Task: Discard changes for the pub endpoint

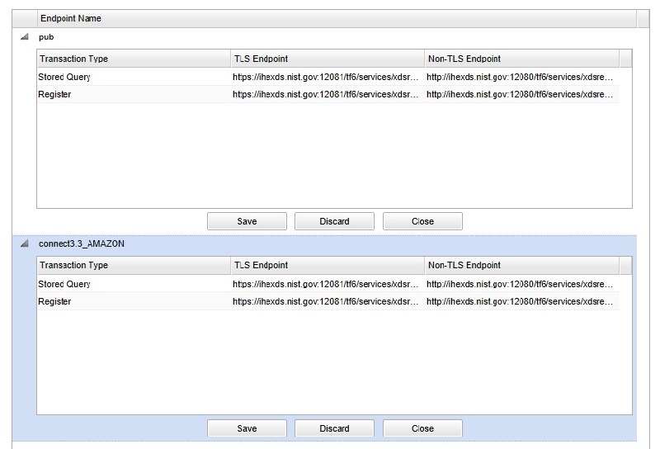Action: pos(334,221)
